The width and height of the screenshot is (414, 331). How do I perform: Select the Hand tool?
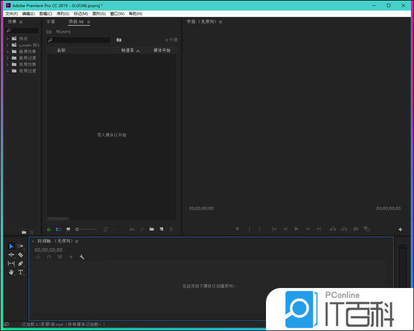(x=11, y=273)
